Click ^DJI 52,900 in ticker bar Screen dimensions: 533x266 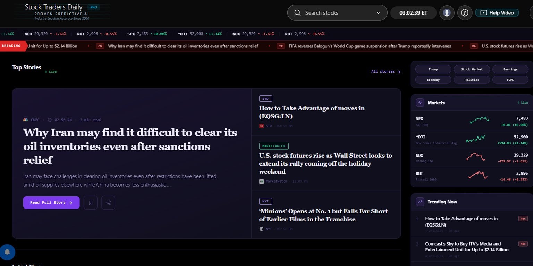click(x=200, y=34)
